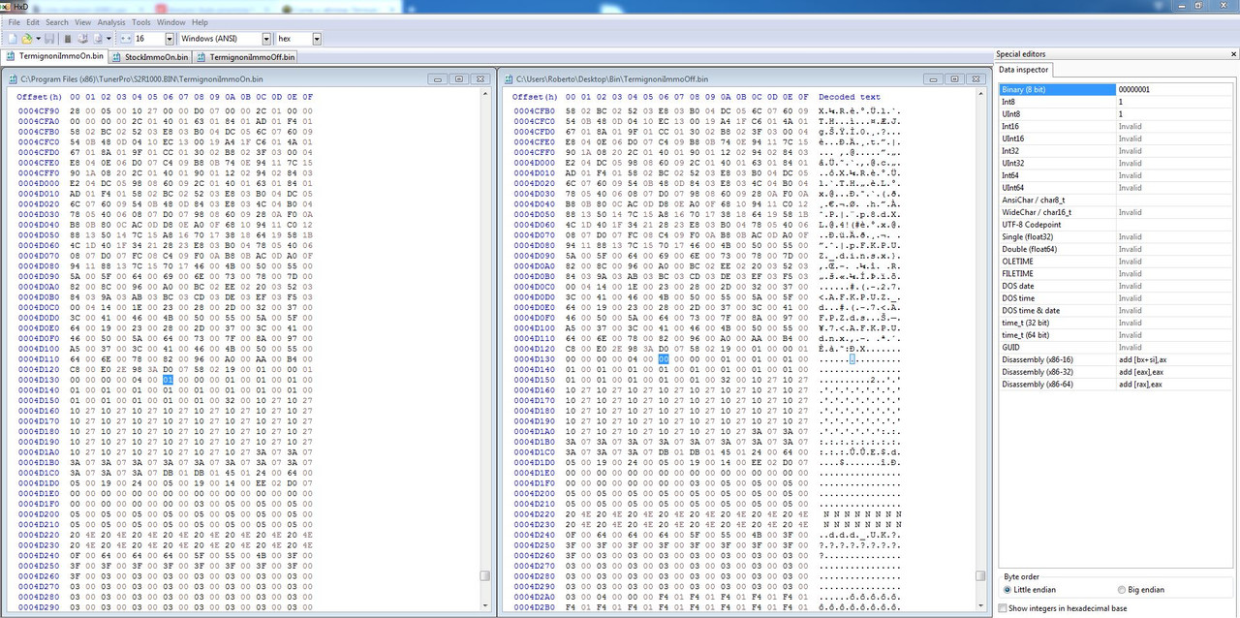Viewport: 1240px width, 618px height.
Task: Select the UInt32 inspector row
Action: tap(1117, 163)
